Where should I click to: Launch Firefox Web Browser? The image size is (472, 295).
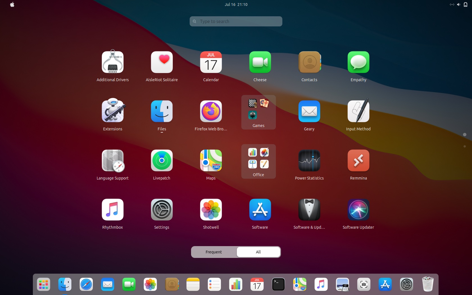(x=211, y=111)
